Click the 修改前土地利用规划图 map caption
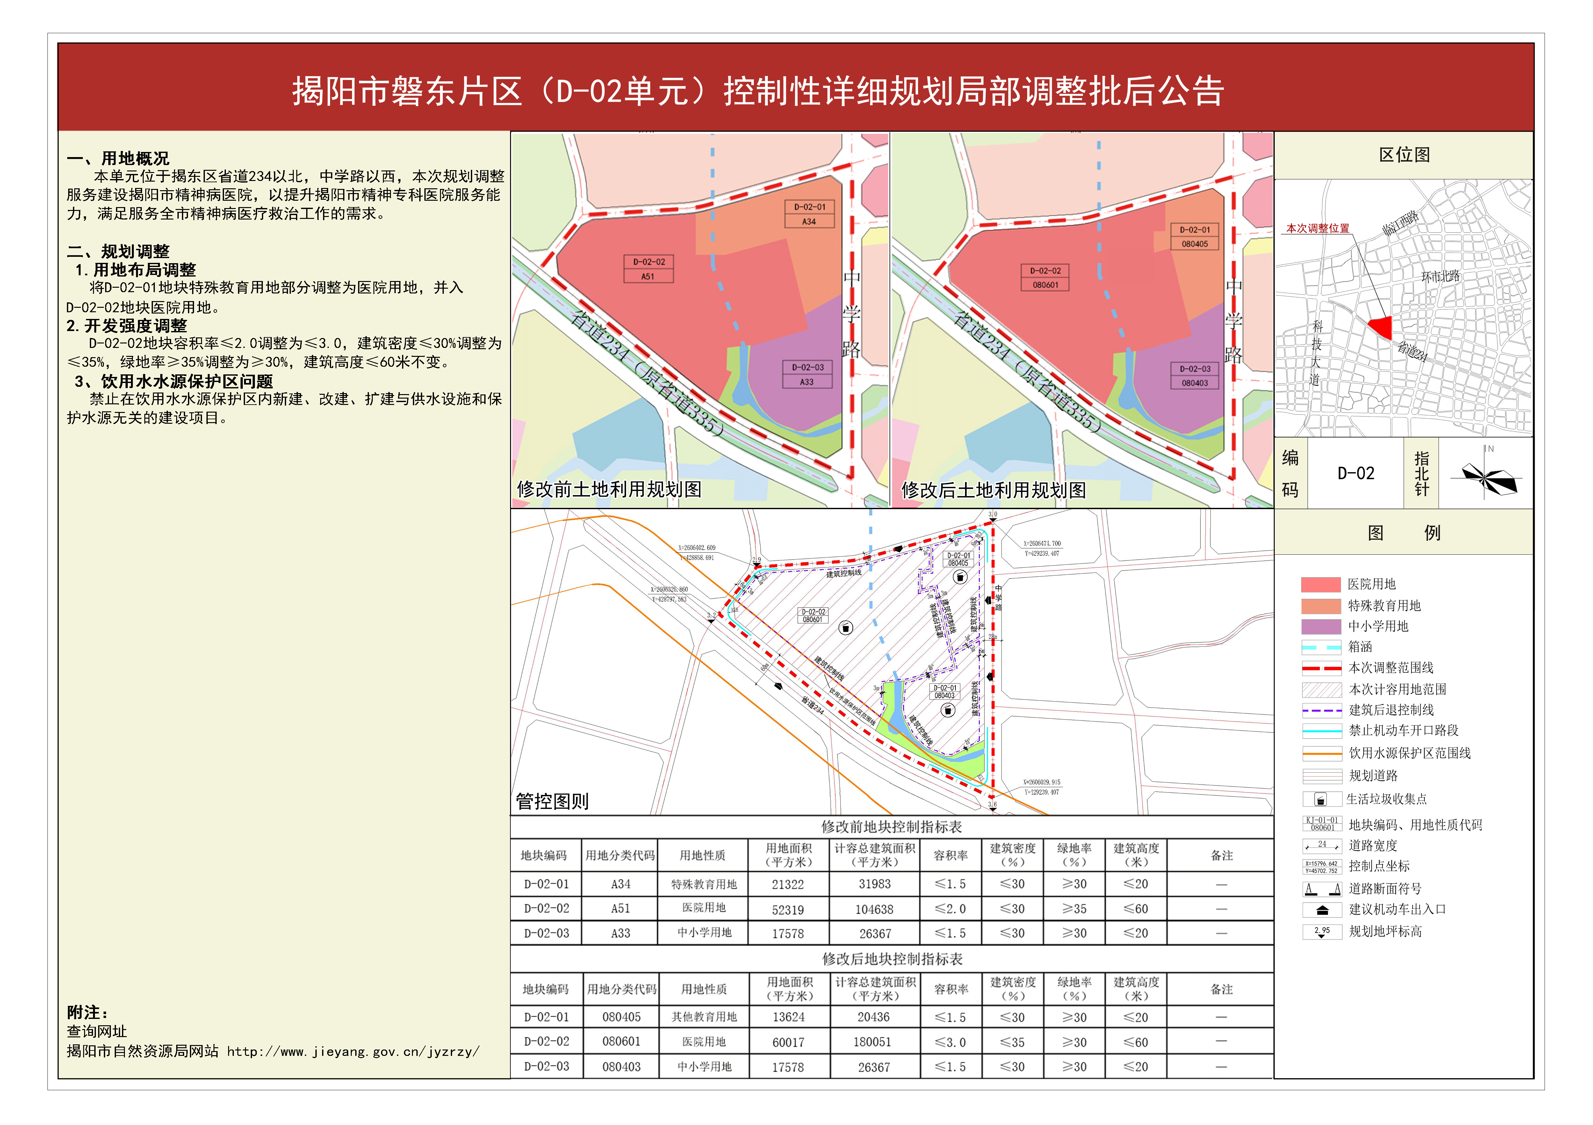The width and height of the screenshot is (1593, 1125). coord(609,490)
